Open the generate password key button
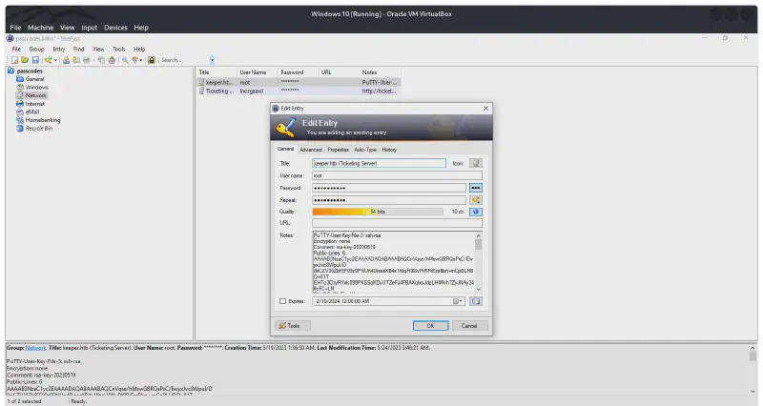763x406 pixels. click(476, 200)
